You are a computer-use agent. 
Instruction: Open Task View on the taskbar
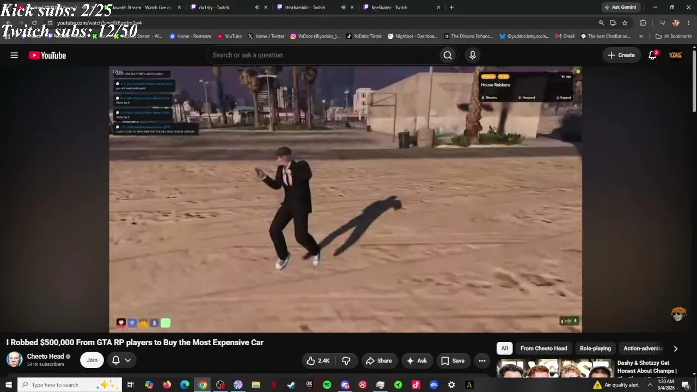click(131, 385)
